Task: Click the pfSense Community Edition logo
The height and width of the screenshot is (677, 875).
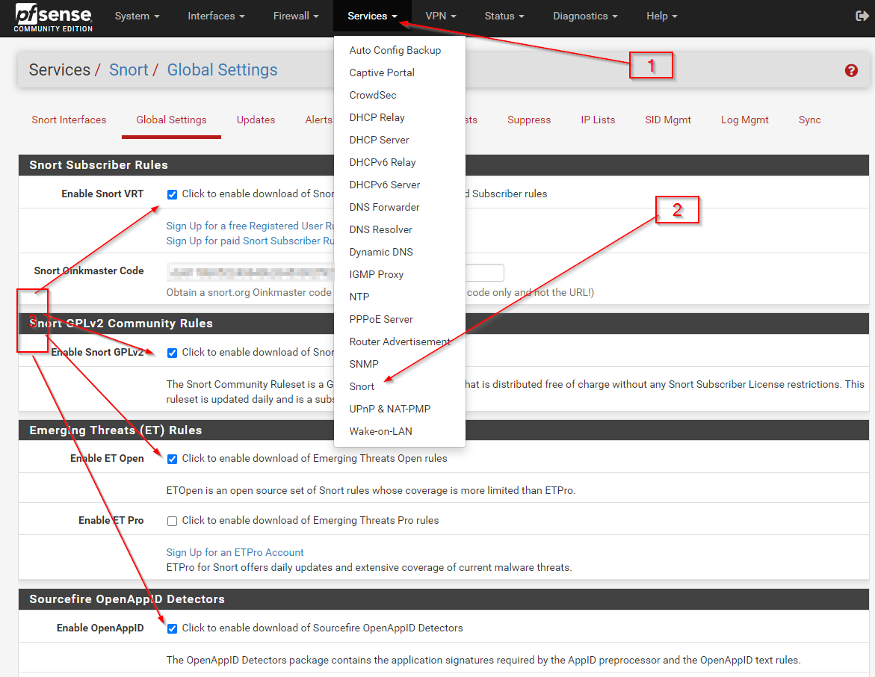Action: coord(54,17)
